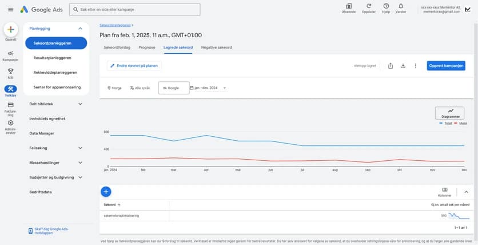Open the jan.–des. 2024 date range dropdown
Image resolution: width=478 pixels, height=245 pixels.
(208, 88)
